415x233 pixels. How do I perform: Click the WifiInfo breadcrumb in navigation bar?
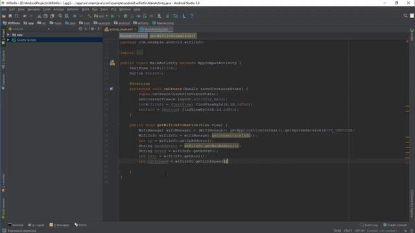12,23
